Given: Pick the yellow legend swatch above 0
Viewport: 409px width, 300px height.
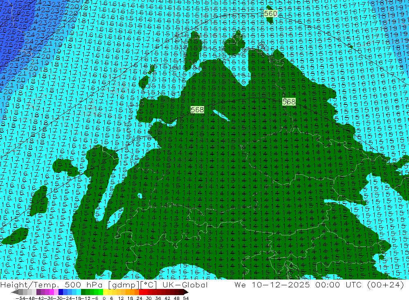Looking at the screenshot, I should click(106, 292).
